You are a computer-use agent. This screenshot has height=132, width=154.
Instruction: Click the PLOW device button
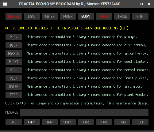coord(13,37)
